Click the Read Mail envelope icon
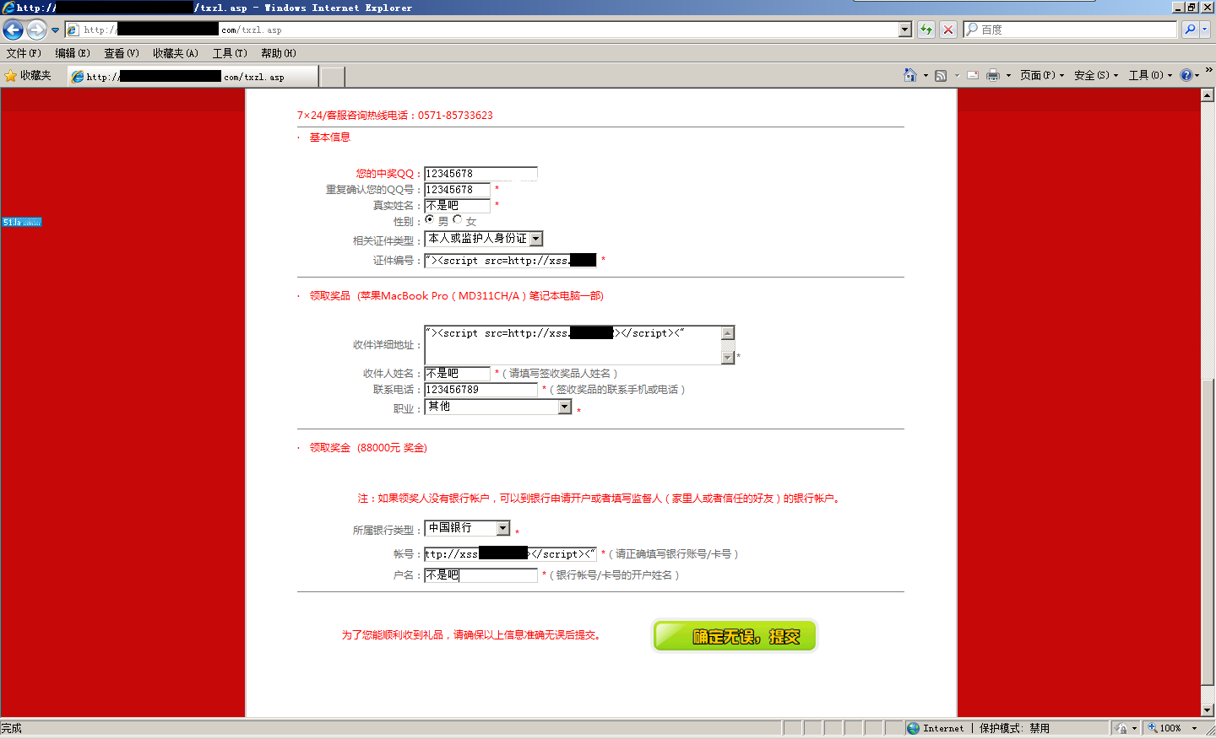The image size is (1216, 739). [x=973, y=75]
